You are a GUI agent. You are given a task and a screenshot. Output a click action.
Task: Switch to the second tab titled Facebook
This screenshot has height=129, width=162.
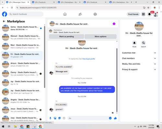pyautogui.click(x=43, y=2)
